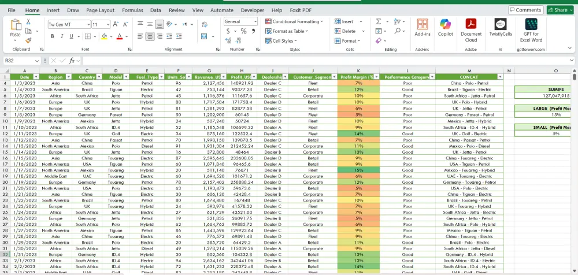Screen dimensions: 578x275
Task: Click the Copy icon in Clipboard group
Action: point(28,31)
